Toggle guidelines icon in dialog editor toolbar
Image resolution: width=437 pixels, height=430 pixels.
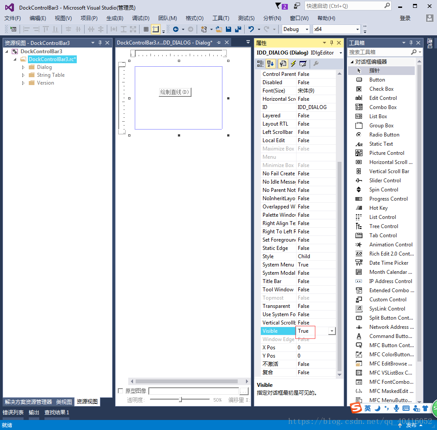tap(156, 29)
